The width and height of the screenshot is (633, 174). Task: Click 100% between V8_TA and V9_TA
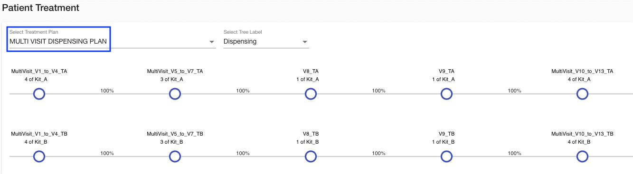point(378,91)
